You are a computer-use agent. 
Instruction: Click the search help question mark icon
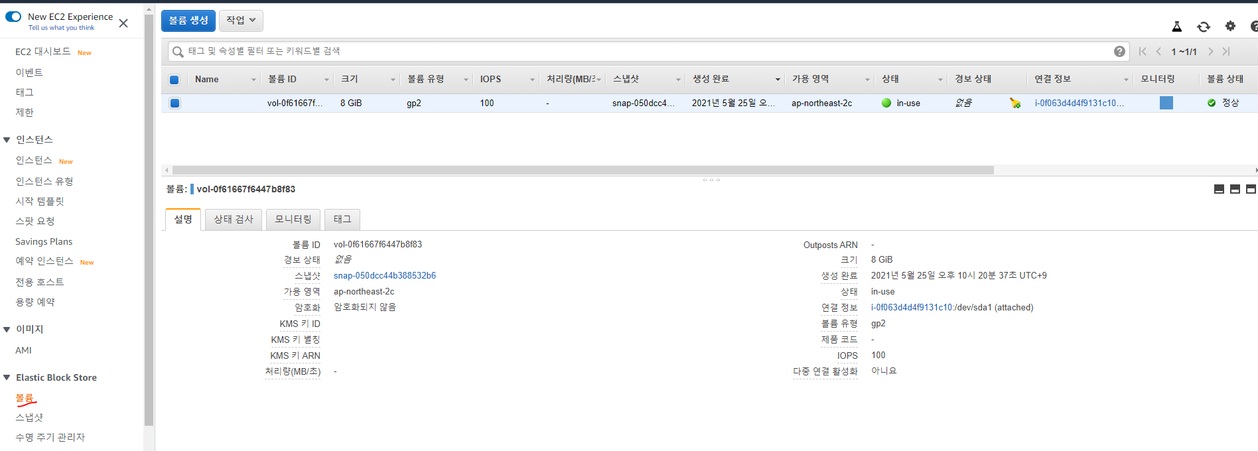1119,51
